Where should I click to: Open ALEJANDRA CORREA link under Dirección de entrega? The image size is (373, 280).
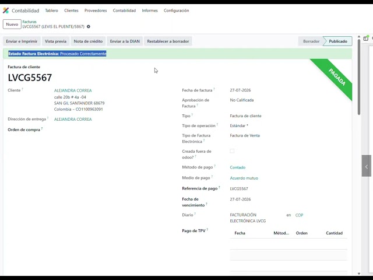tap(73, 119)
